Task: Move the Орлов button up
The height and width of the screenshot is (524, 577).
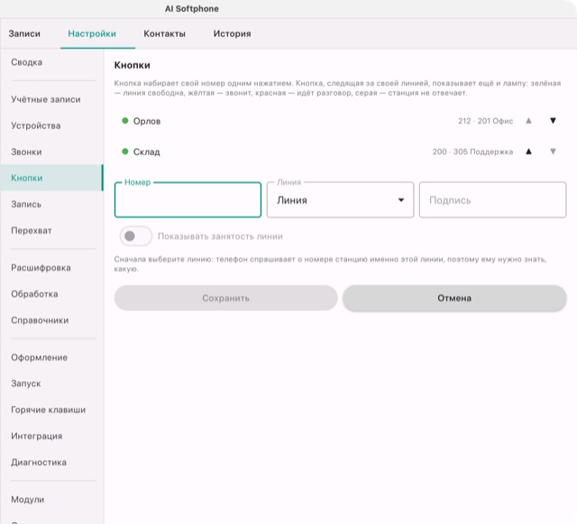Action: [529, 121]
